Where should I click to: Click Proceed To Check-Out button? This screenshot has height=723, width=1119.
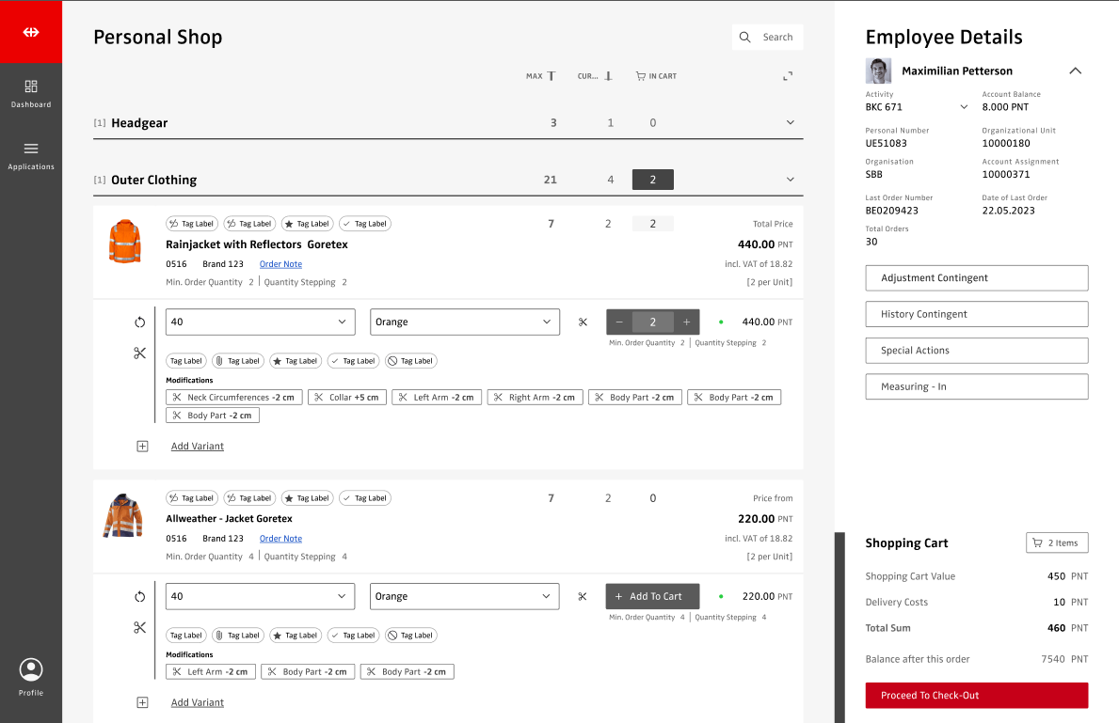pyautogui.click(x=976, y=696)
